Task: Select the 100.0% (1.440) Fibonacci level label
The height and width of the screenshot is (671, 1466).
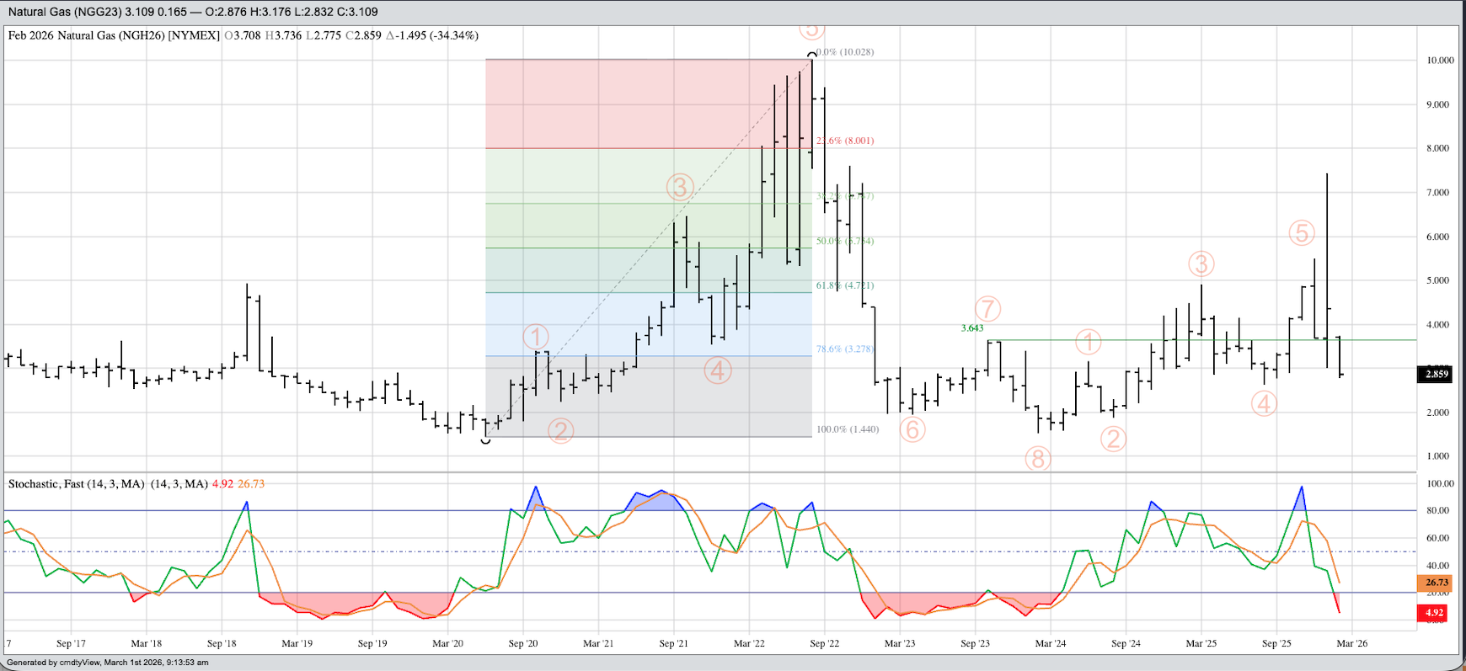Action: click(847, 429)
